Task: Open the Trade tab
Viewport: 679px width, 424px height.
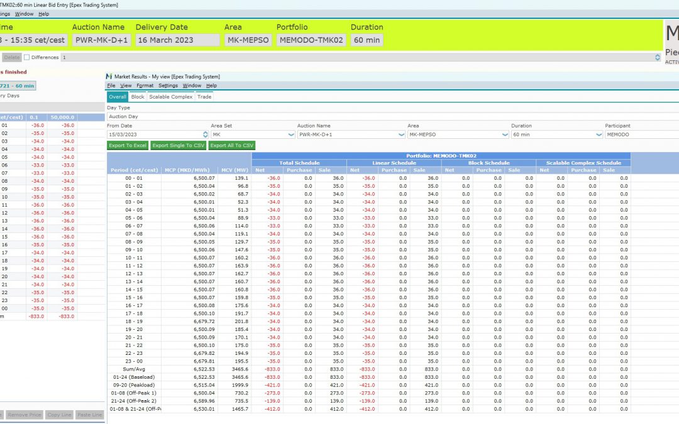Action: pyautogui.click(x=204, y=97)
